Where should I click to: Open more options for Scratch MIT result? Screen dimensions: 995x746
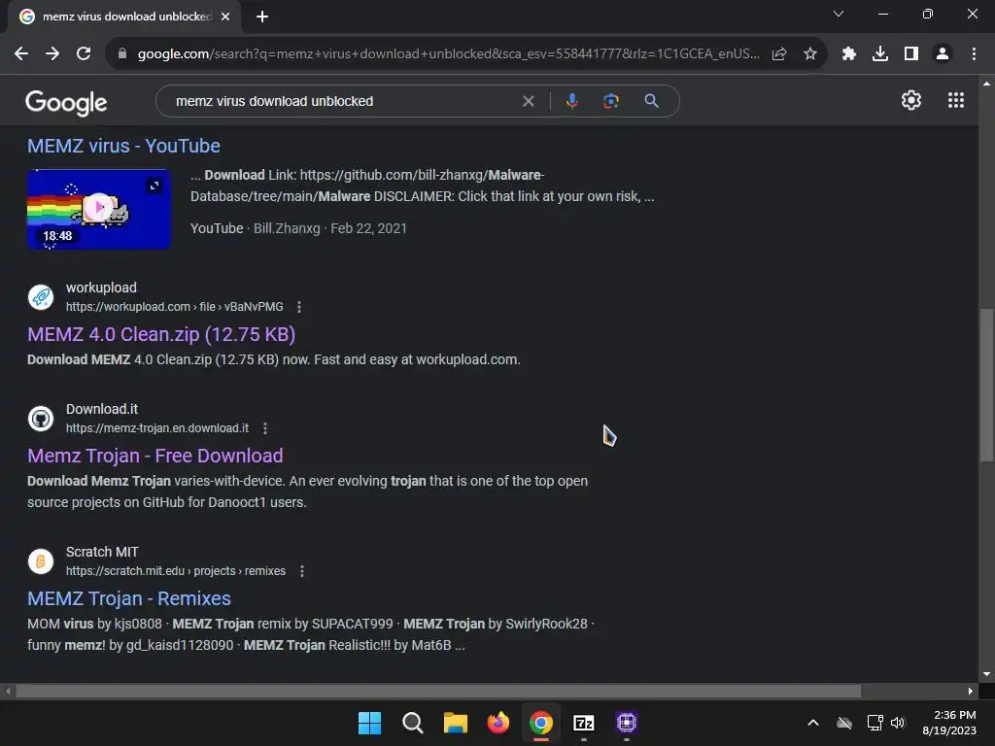[302, 571]
